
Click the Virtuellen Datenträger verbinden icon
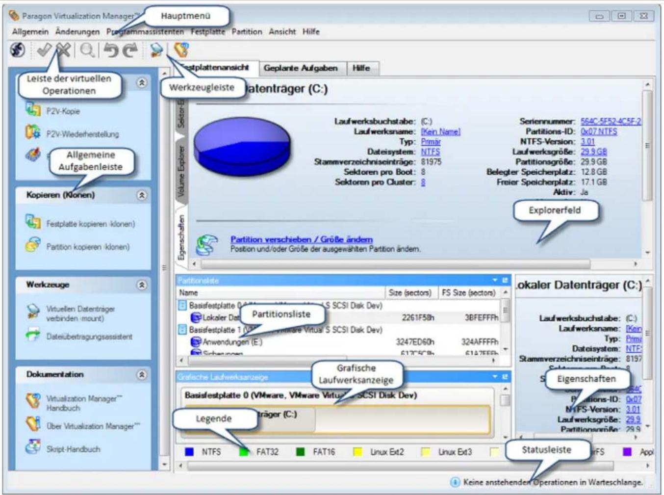click(33, 311)
